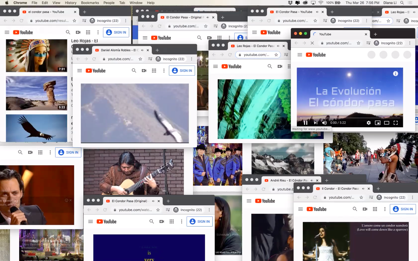Click condor video in Daniel Alomía Robles window
Image resolution: width=418 pixels, height=261 pixels.
tap(135, 113)
